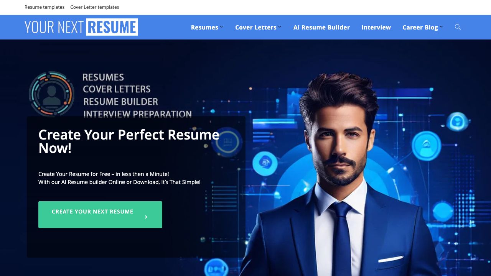Open the Resumes menu item

tap(204, 27)
